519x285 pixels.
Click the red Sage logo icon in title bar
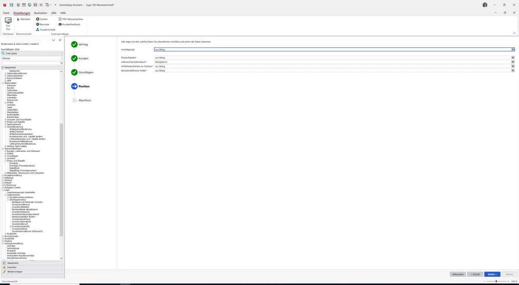pyautogui.click(x=4, y=5)
